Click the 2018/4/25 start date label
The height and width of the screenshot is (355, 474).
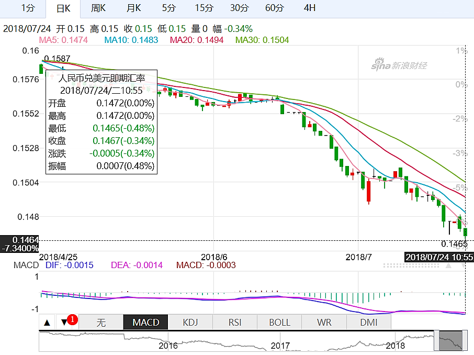58,257
